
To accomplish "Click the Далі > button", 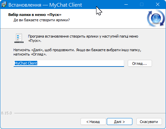I will pyautogui.click(x=119, y=122).
